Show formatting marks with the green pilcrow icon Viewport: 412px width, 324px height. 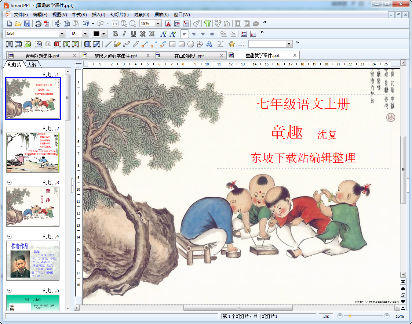(x=207, y=24)
